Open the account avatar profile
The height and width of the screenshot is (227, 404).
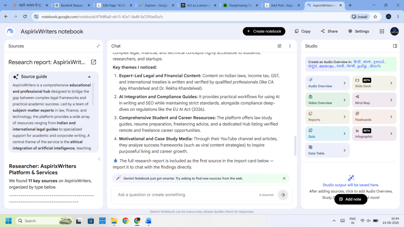tap(395, 31)
